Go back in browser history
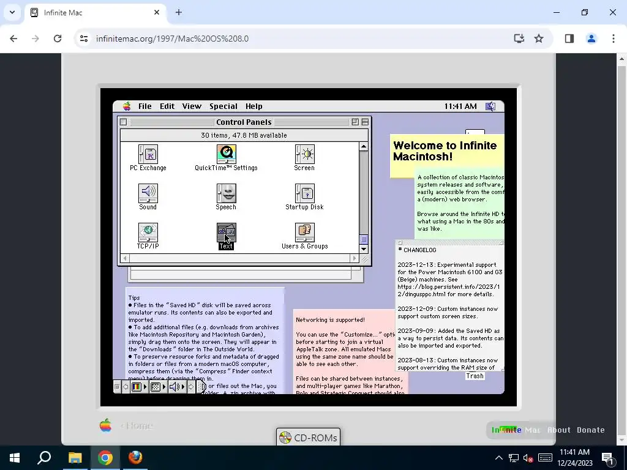The image size is (627, 470). point(13,39)
